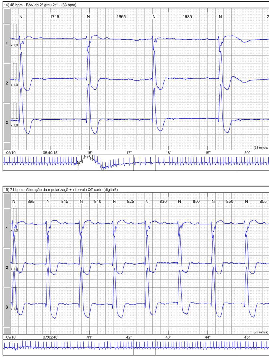Click channel 2 label in the lower strip

[x=7, y=268]
